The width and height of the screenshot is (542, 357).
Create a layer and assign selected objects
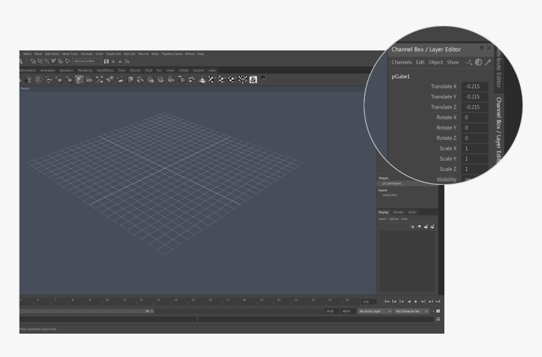tap(432, 226)
